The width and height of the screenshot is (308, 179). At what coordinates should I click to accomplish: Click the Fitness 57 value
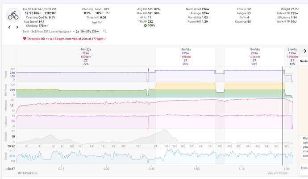[x=249, y=9]
